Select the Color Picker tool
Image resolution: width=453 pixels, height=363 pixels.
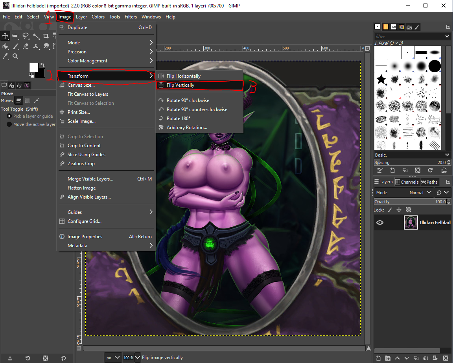[5, 56]
